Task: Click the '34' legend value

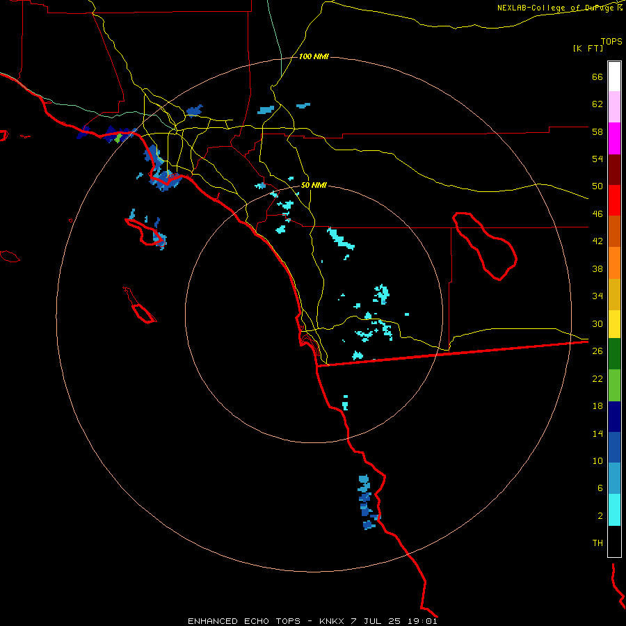Action: point(597,296)
